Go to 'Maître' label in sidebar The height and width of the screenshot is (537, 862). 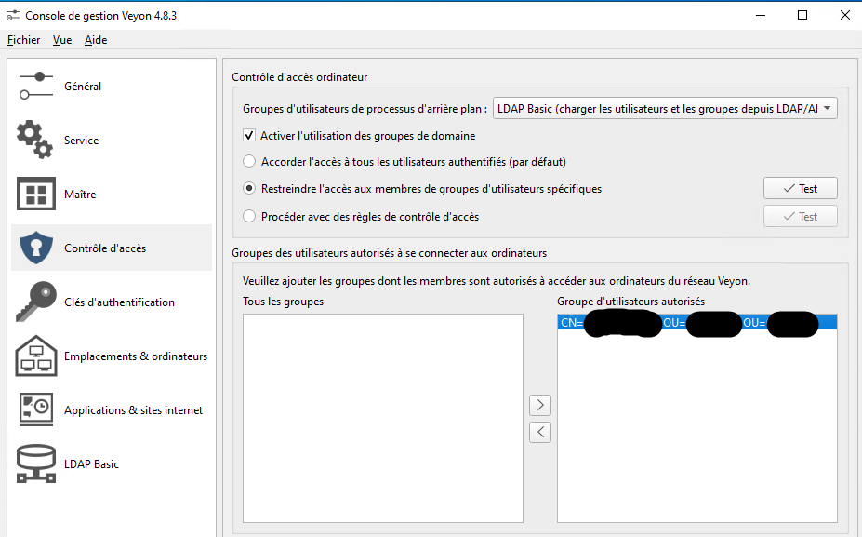tap(80, 195)
